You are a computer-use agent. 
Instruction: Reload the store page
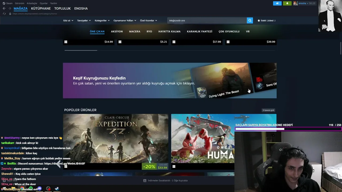click(x=4, y=14)
